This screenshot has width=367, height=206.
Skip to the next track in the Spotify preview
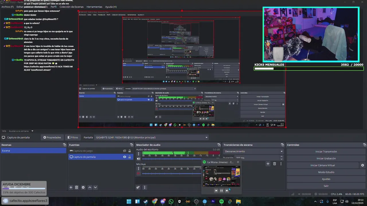pyautogui.click(x=227, y=191)
